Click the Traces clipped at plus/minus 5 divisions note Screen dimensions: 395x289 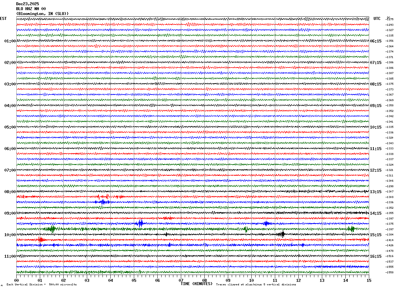pyautogui.click(x=256, y=284)
